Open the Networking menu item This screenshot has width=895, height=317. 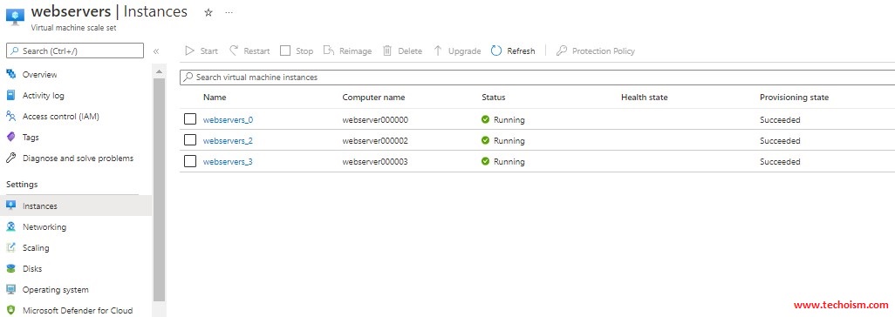[44, 227]
